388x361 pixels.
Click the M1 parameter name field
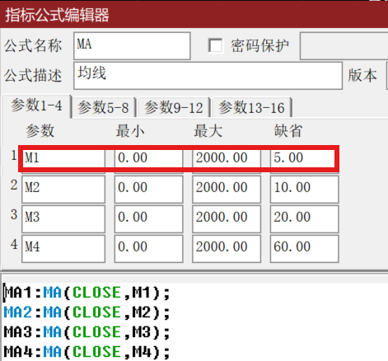click(63, 158)
